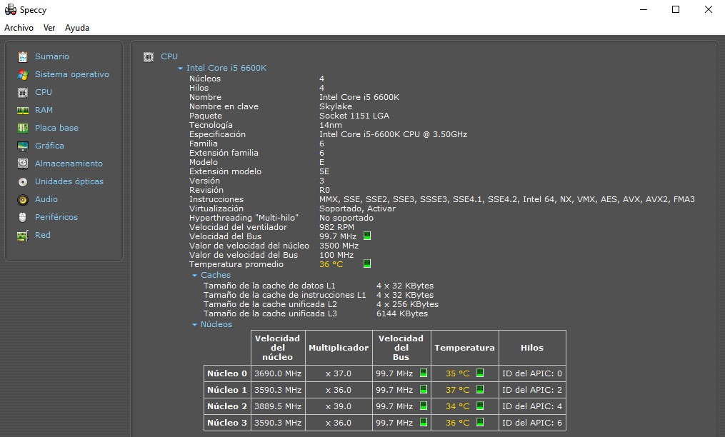Select the Unidades ópticas icon
This screenshot has width=725, height=437.
pyautogui.click(x=25, y=181)
